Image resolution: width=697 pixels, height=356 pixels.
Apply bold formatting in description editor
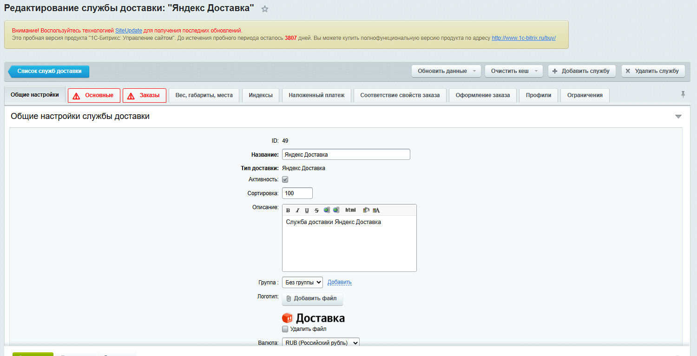[288, 211]
